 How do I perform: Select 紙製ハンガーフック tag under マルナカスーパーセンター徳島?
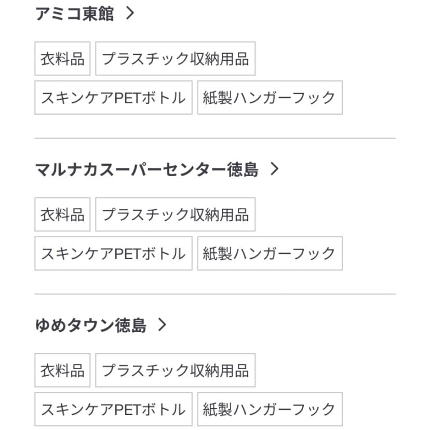(270, 253)
